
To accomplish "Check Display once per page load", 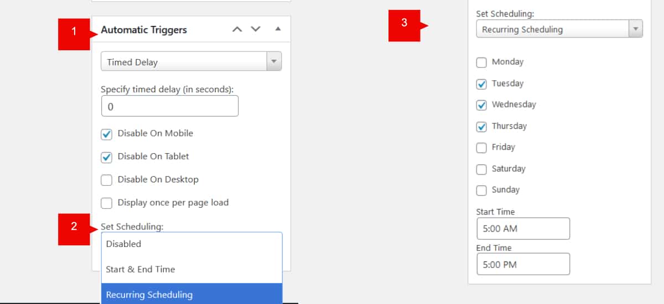I will (107, 203).
